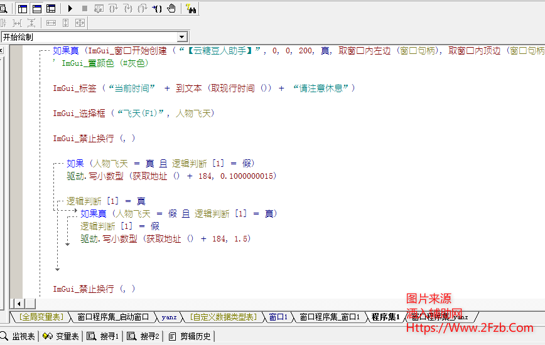Open the 监视表 panel
545x345 pixels.
(x=19, y=337)
